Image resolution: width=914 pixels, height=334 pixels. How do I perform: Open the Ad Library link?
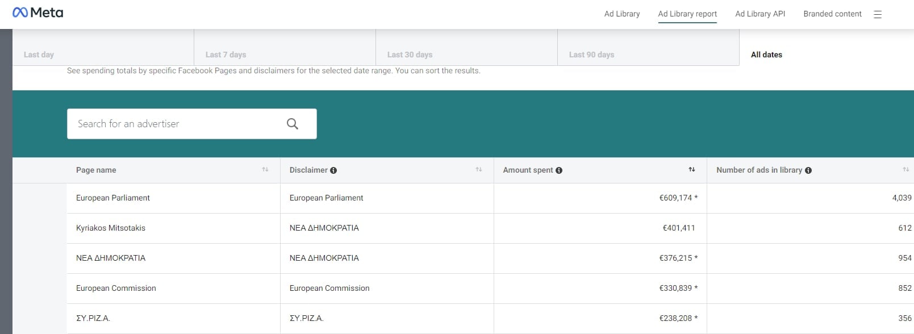[x=622, y=14]
